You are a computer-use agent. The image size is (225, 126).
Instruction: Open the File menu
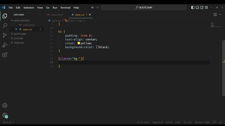(11, 8)
